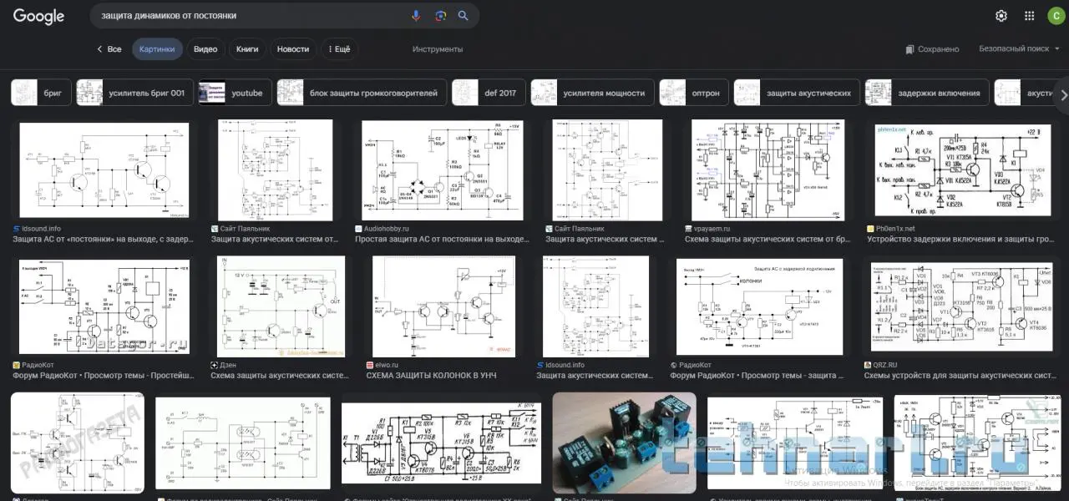1069x501 pixels.
Task: Open the Инструменты tools button
Action: [x=438, y=49]
